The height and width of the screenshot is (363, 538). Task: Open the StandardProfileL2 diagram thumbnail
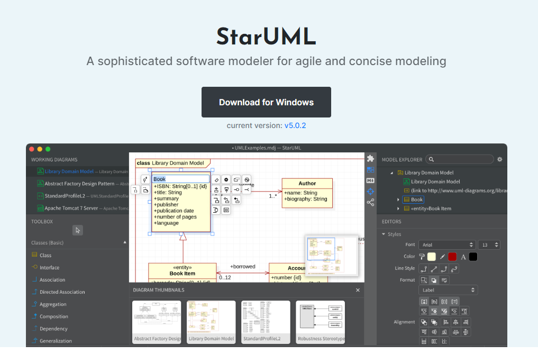[x=266, y=322]
